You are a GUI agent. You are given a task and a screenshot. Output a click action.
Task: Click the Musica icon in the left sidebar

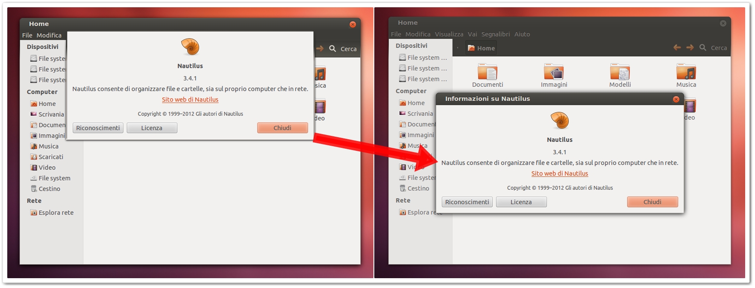pyautogui.click(x=34, y=146)
